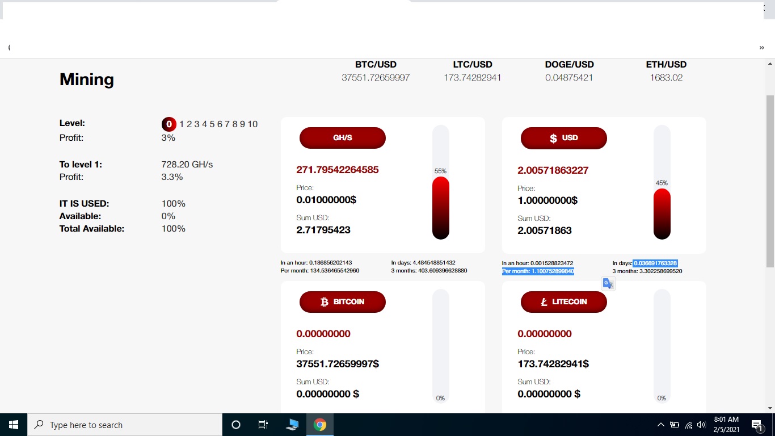This screenshot has height=436, width=775.
Task: Click the Bitcoin button
Action: point(343,302)
